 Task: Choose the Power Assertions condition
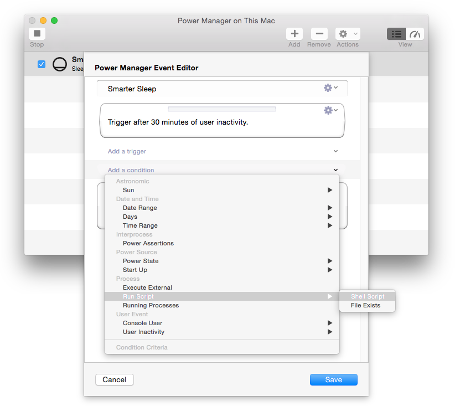pos(222,243)
